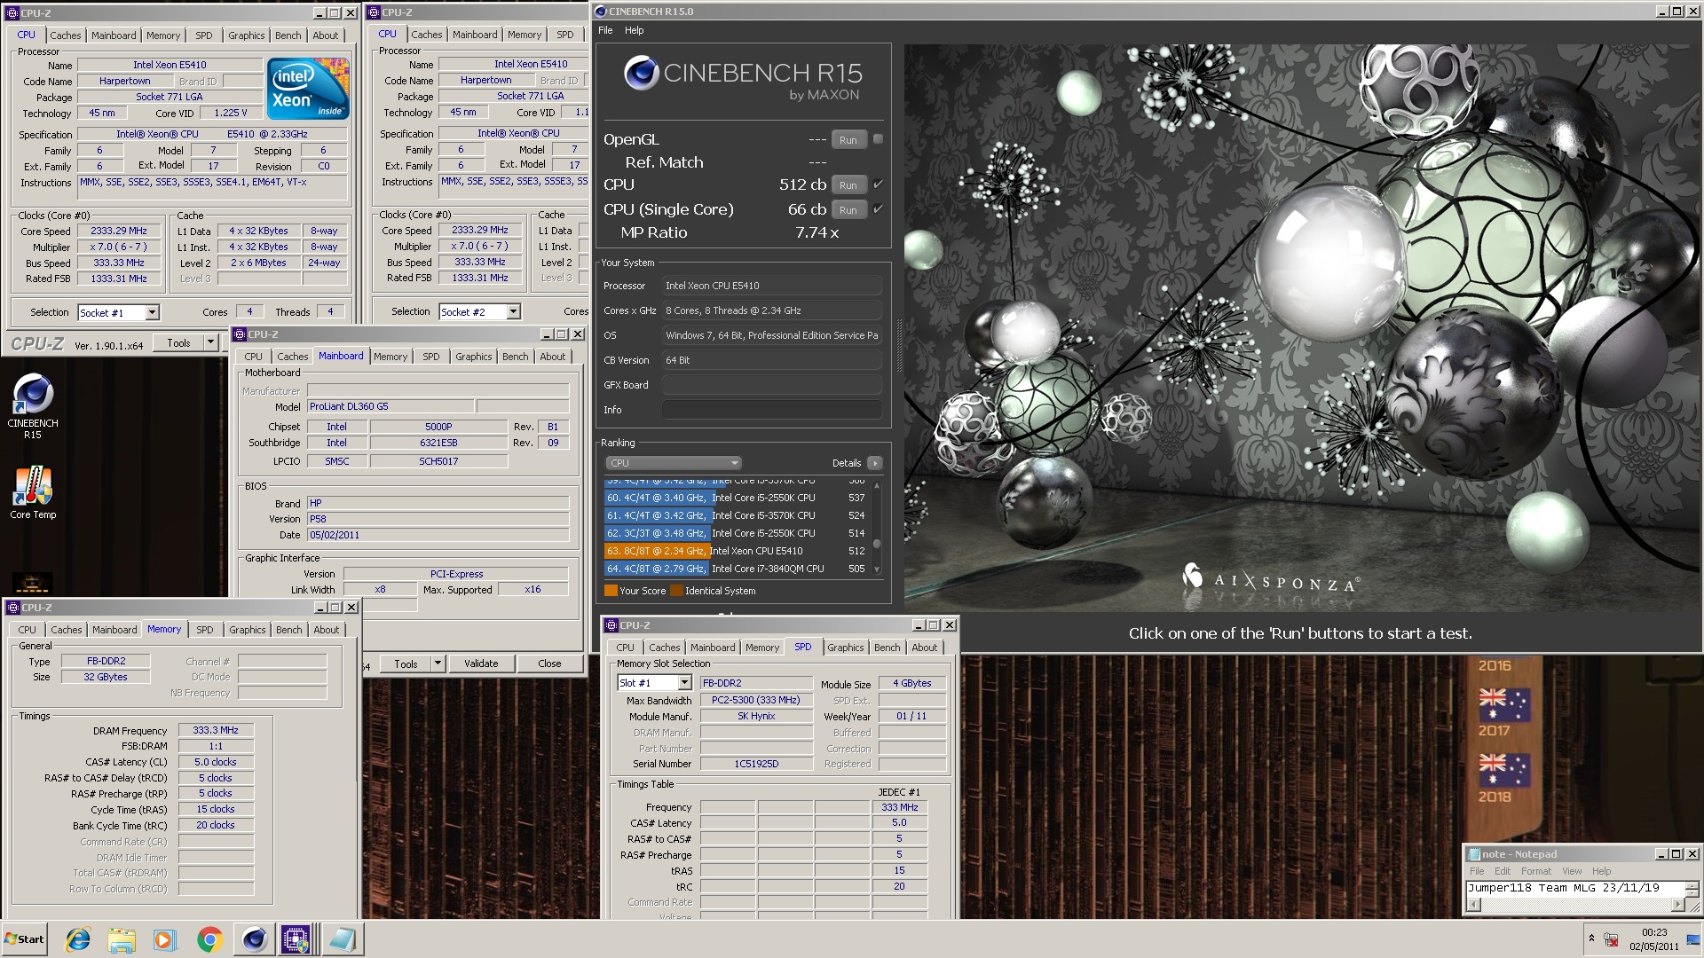Toggle the CPU test checkmark

pos(878,185)
